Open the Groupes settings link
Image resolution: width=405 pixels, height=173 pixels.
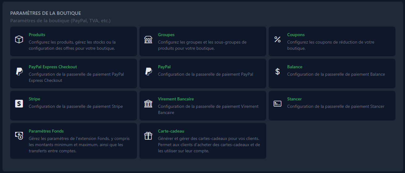166,35
